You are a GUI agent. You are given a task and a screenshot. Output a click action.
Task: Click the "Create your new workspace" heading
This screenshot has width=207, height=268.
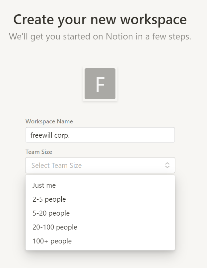(x=100, y=20)
